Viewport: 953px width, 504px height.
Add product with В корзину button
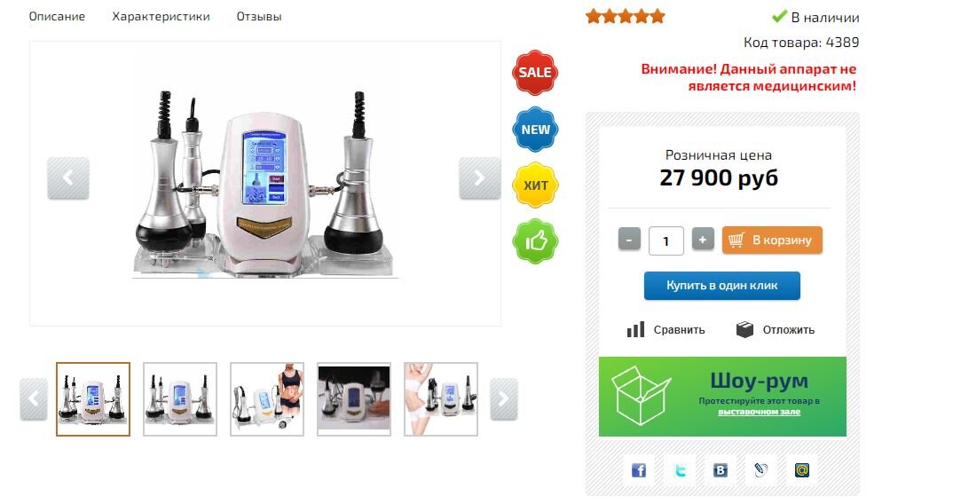click(x=772, y=240)
